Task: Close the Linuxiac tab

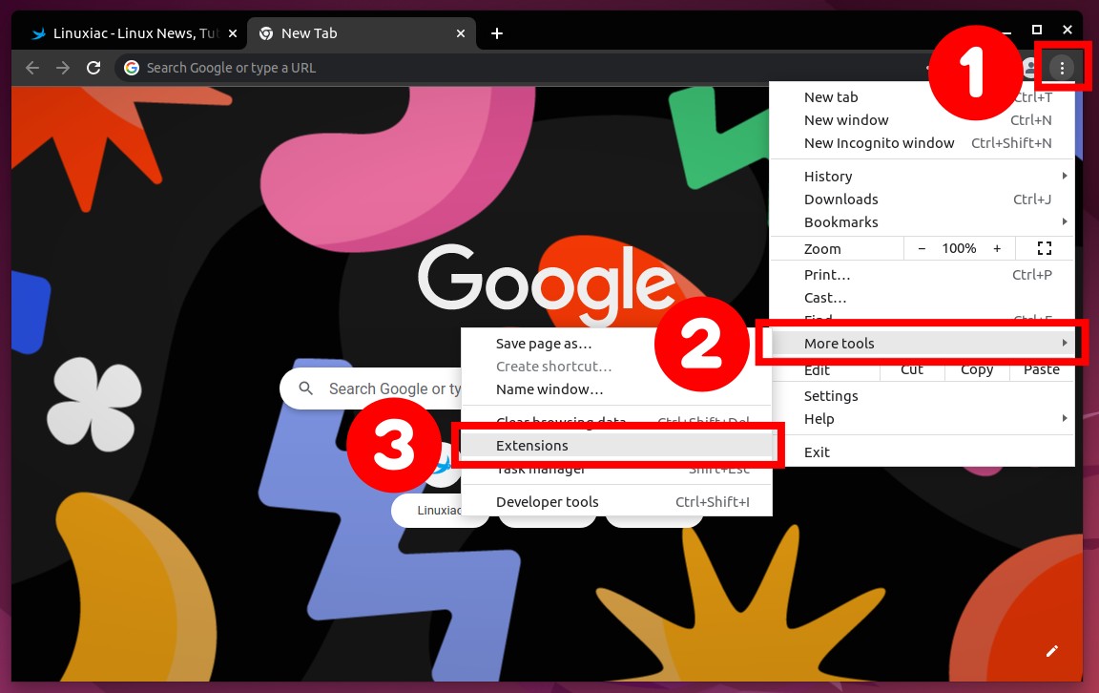Action: pyautogui.click(x=233, y=33)
